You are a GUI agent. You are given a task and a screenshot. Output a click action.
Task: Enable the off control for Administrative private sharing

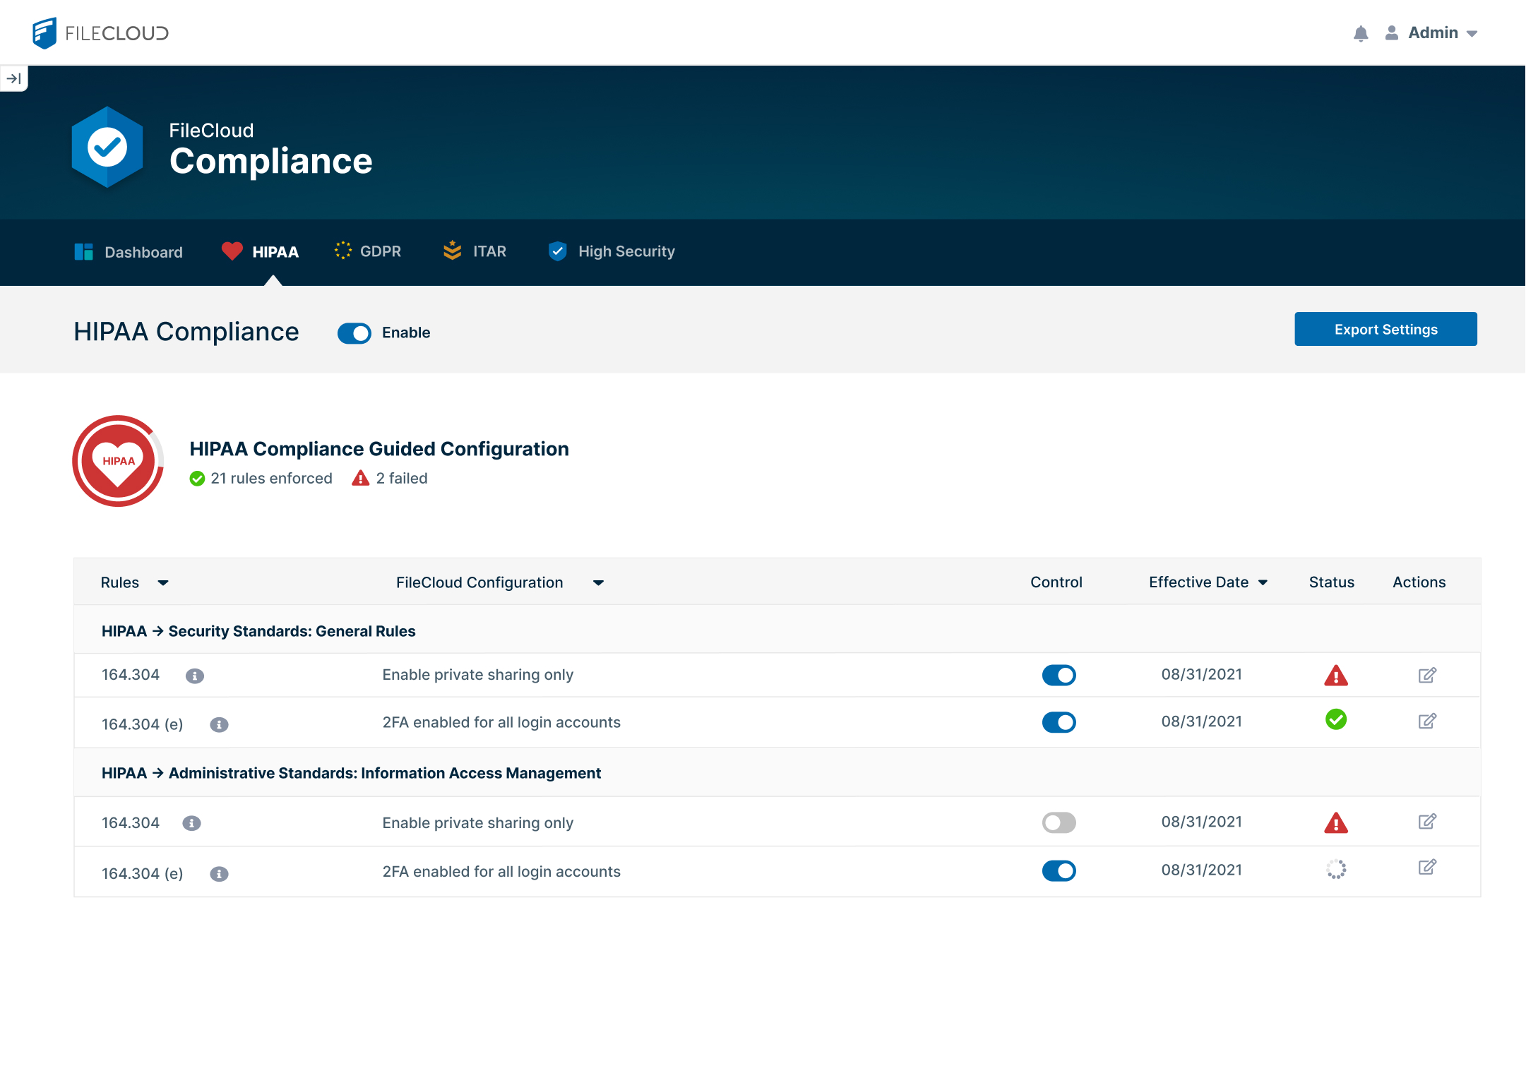click(1059, 822)
